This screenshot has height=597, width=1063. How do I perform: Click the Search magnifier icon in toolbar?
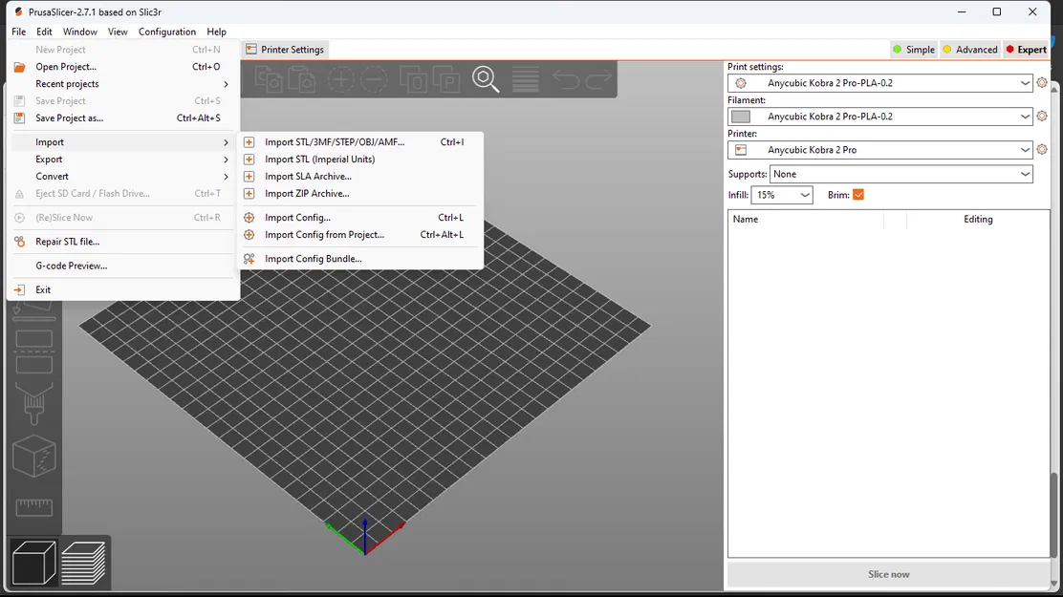pyautogui.click(x=486, y=79)
